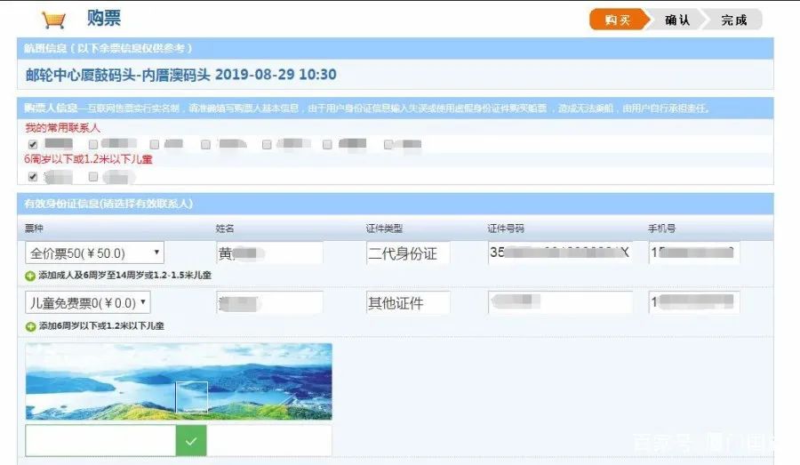
Task: Click green plus icon to add adult passenger
Action: [x=30, y=277]
